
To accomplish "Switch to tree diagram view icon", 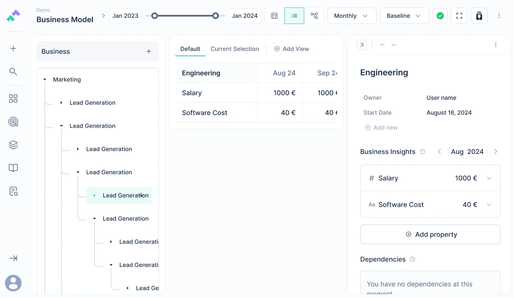I will [x=314, y=16].
